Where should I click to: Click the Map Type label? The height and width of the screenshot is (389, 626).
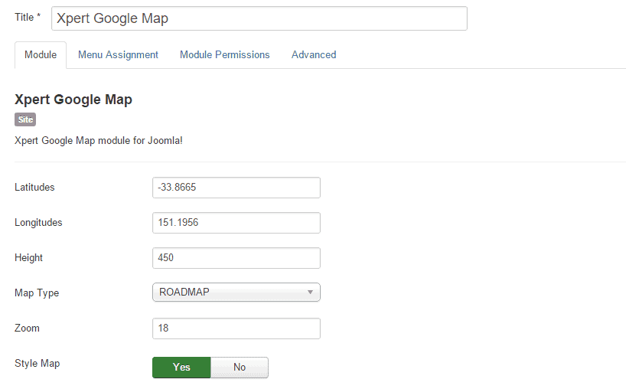pos(37,293)
